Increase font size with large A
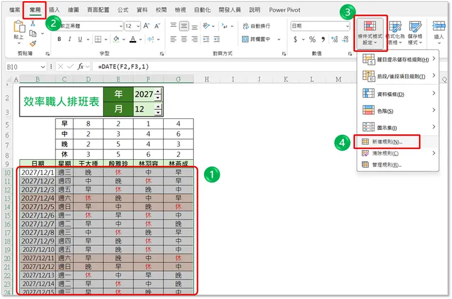The width and height of the screenshot is (452, 299). (147, 26)
